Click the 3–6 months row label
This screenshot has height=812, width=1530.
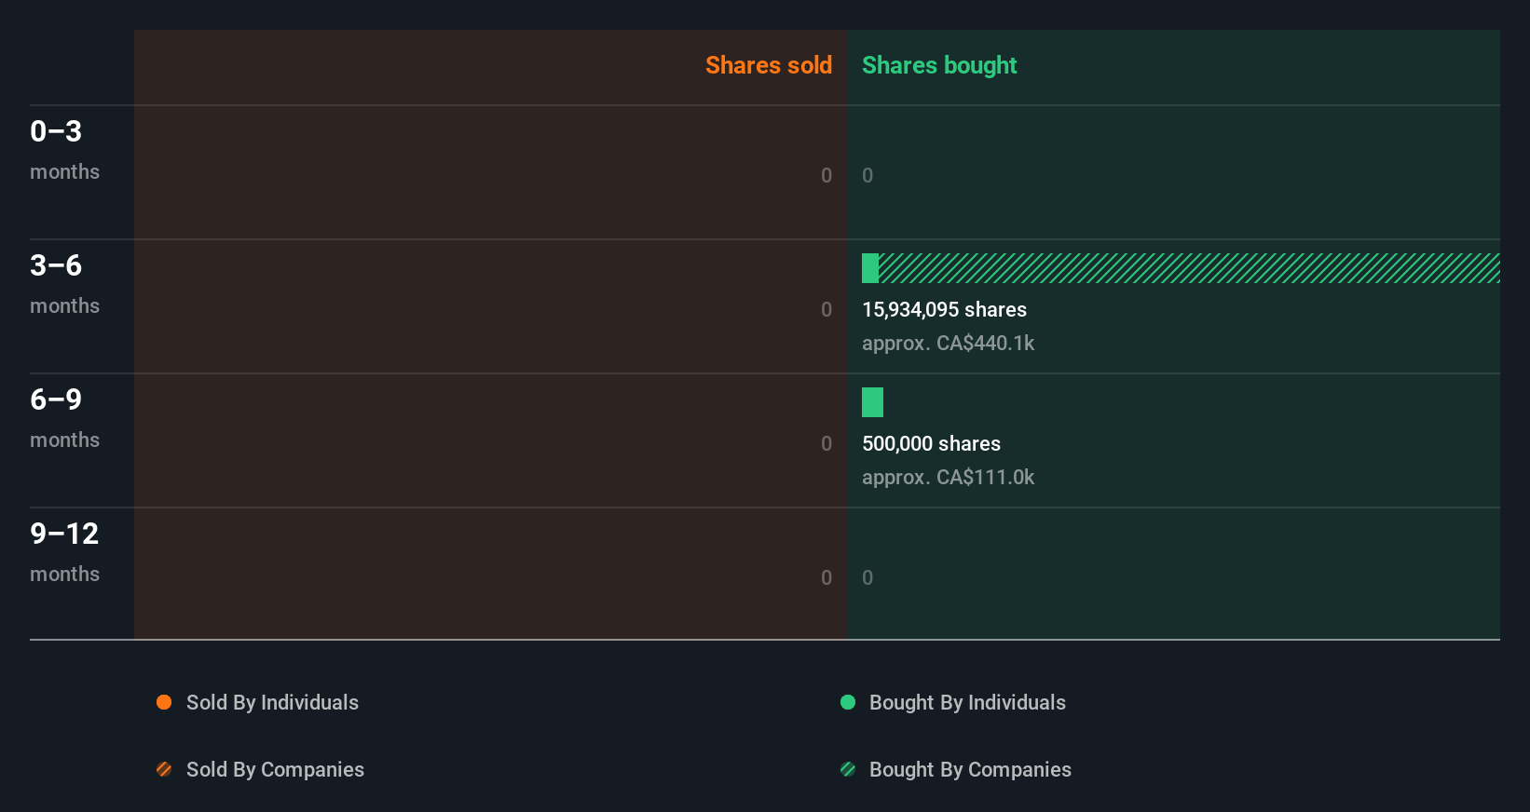64,283
